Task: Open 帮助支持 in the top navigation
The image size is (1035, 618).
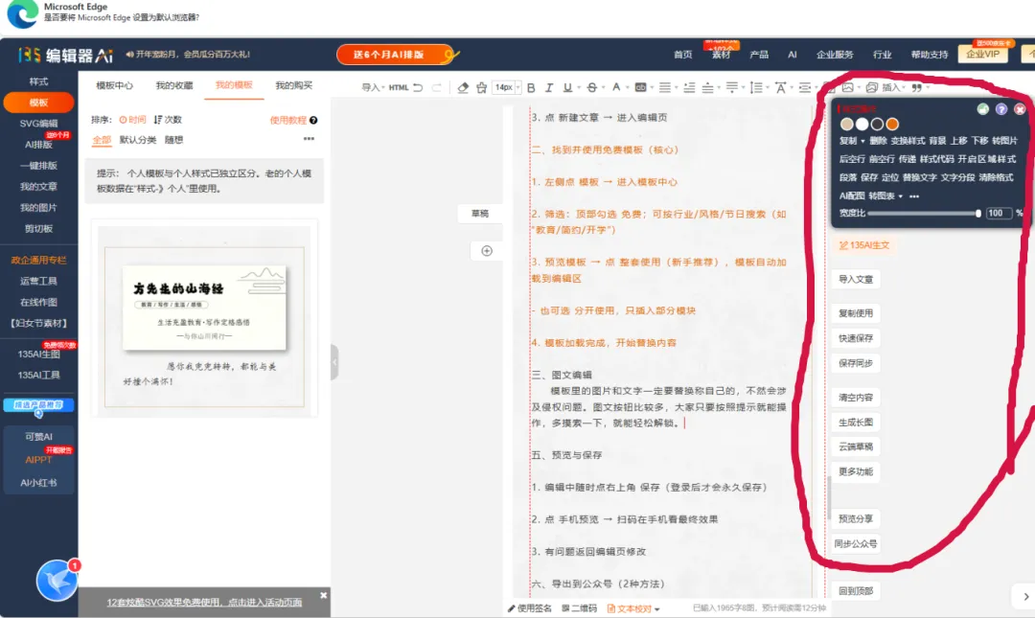Action: (x=930, y=55)
